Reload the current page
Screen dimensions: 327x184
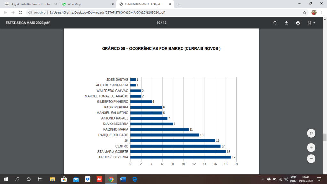[20, 12]
